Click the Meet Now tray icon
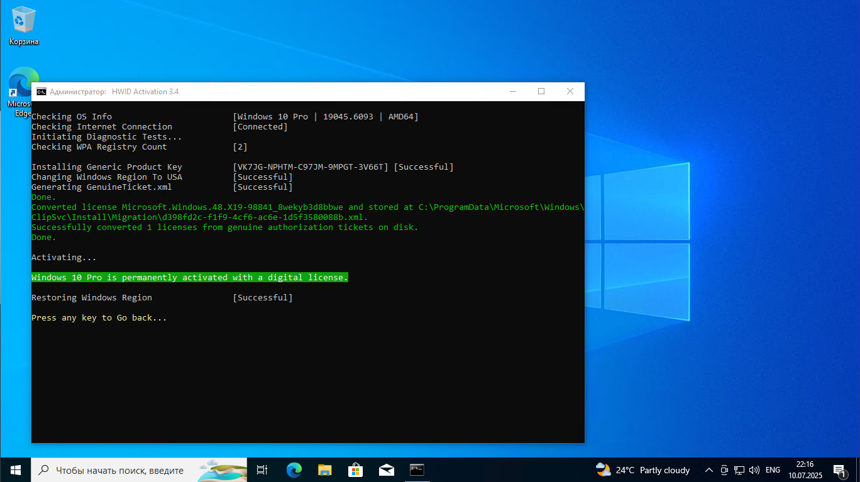 pyautogui.click(x=724, y=470)
